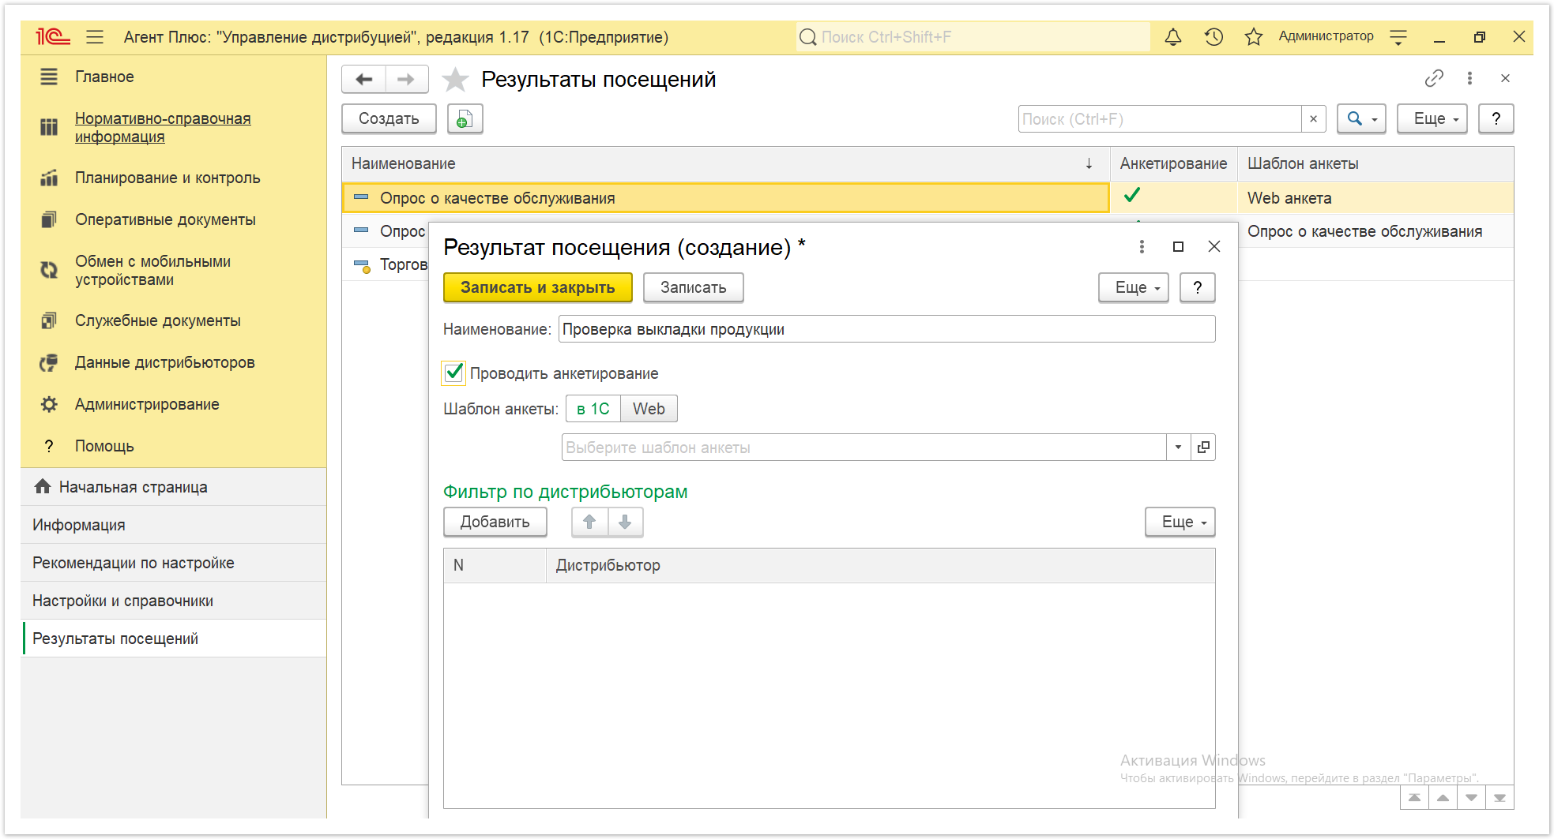Click Записать и закрыть button

(537, 287)
